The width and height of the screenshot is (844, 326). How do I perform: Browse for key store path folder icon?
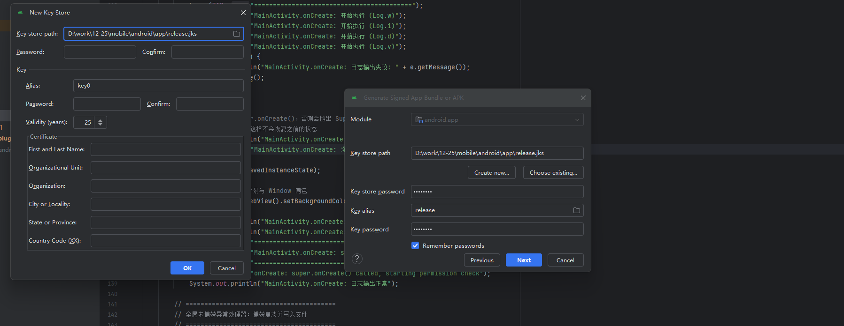coord(237,34)
